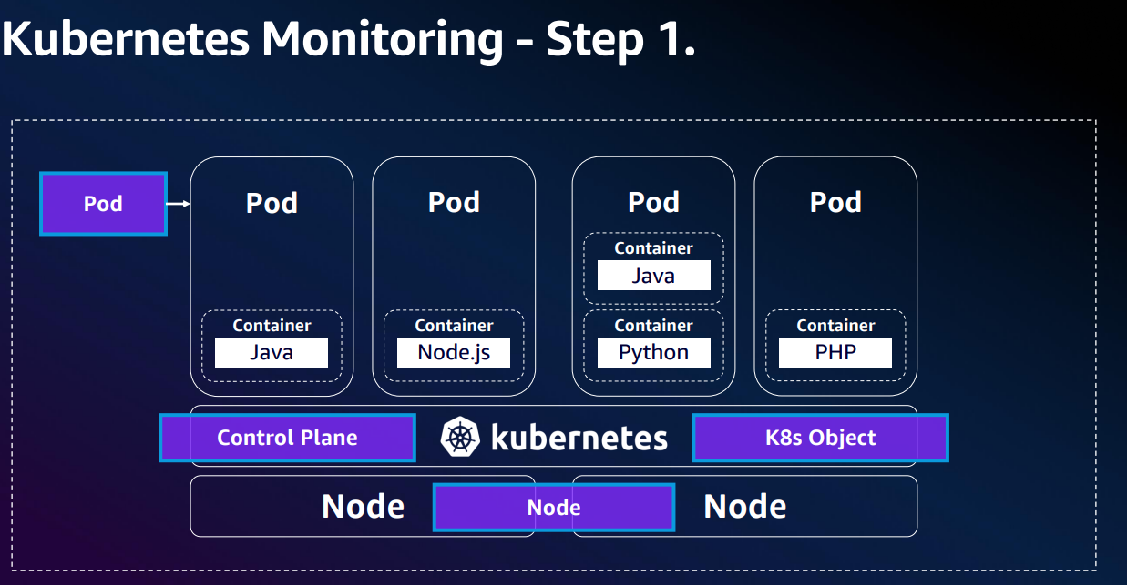Image resolution: width=1127 pixels, height=585 pixels.
Task: Click the Python container box
Action: [653, 352]
